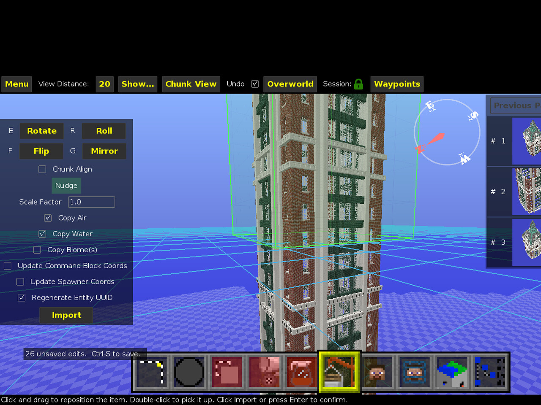Enable Copy Biome(s) option

coord(37,249)
